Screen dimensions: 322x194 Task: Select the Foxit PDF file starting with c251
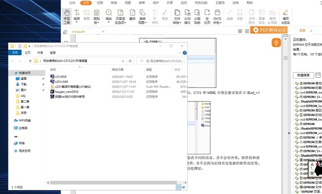73,87
